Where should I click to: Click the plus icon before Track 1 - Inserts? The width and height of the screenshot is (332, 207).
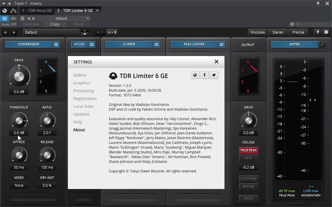(9, 4)
